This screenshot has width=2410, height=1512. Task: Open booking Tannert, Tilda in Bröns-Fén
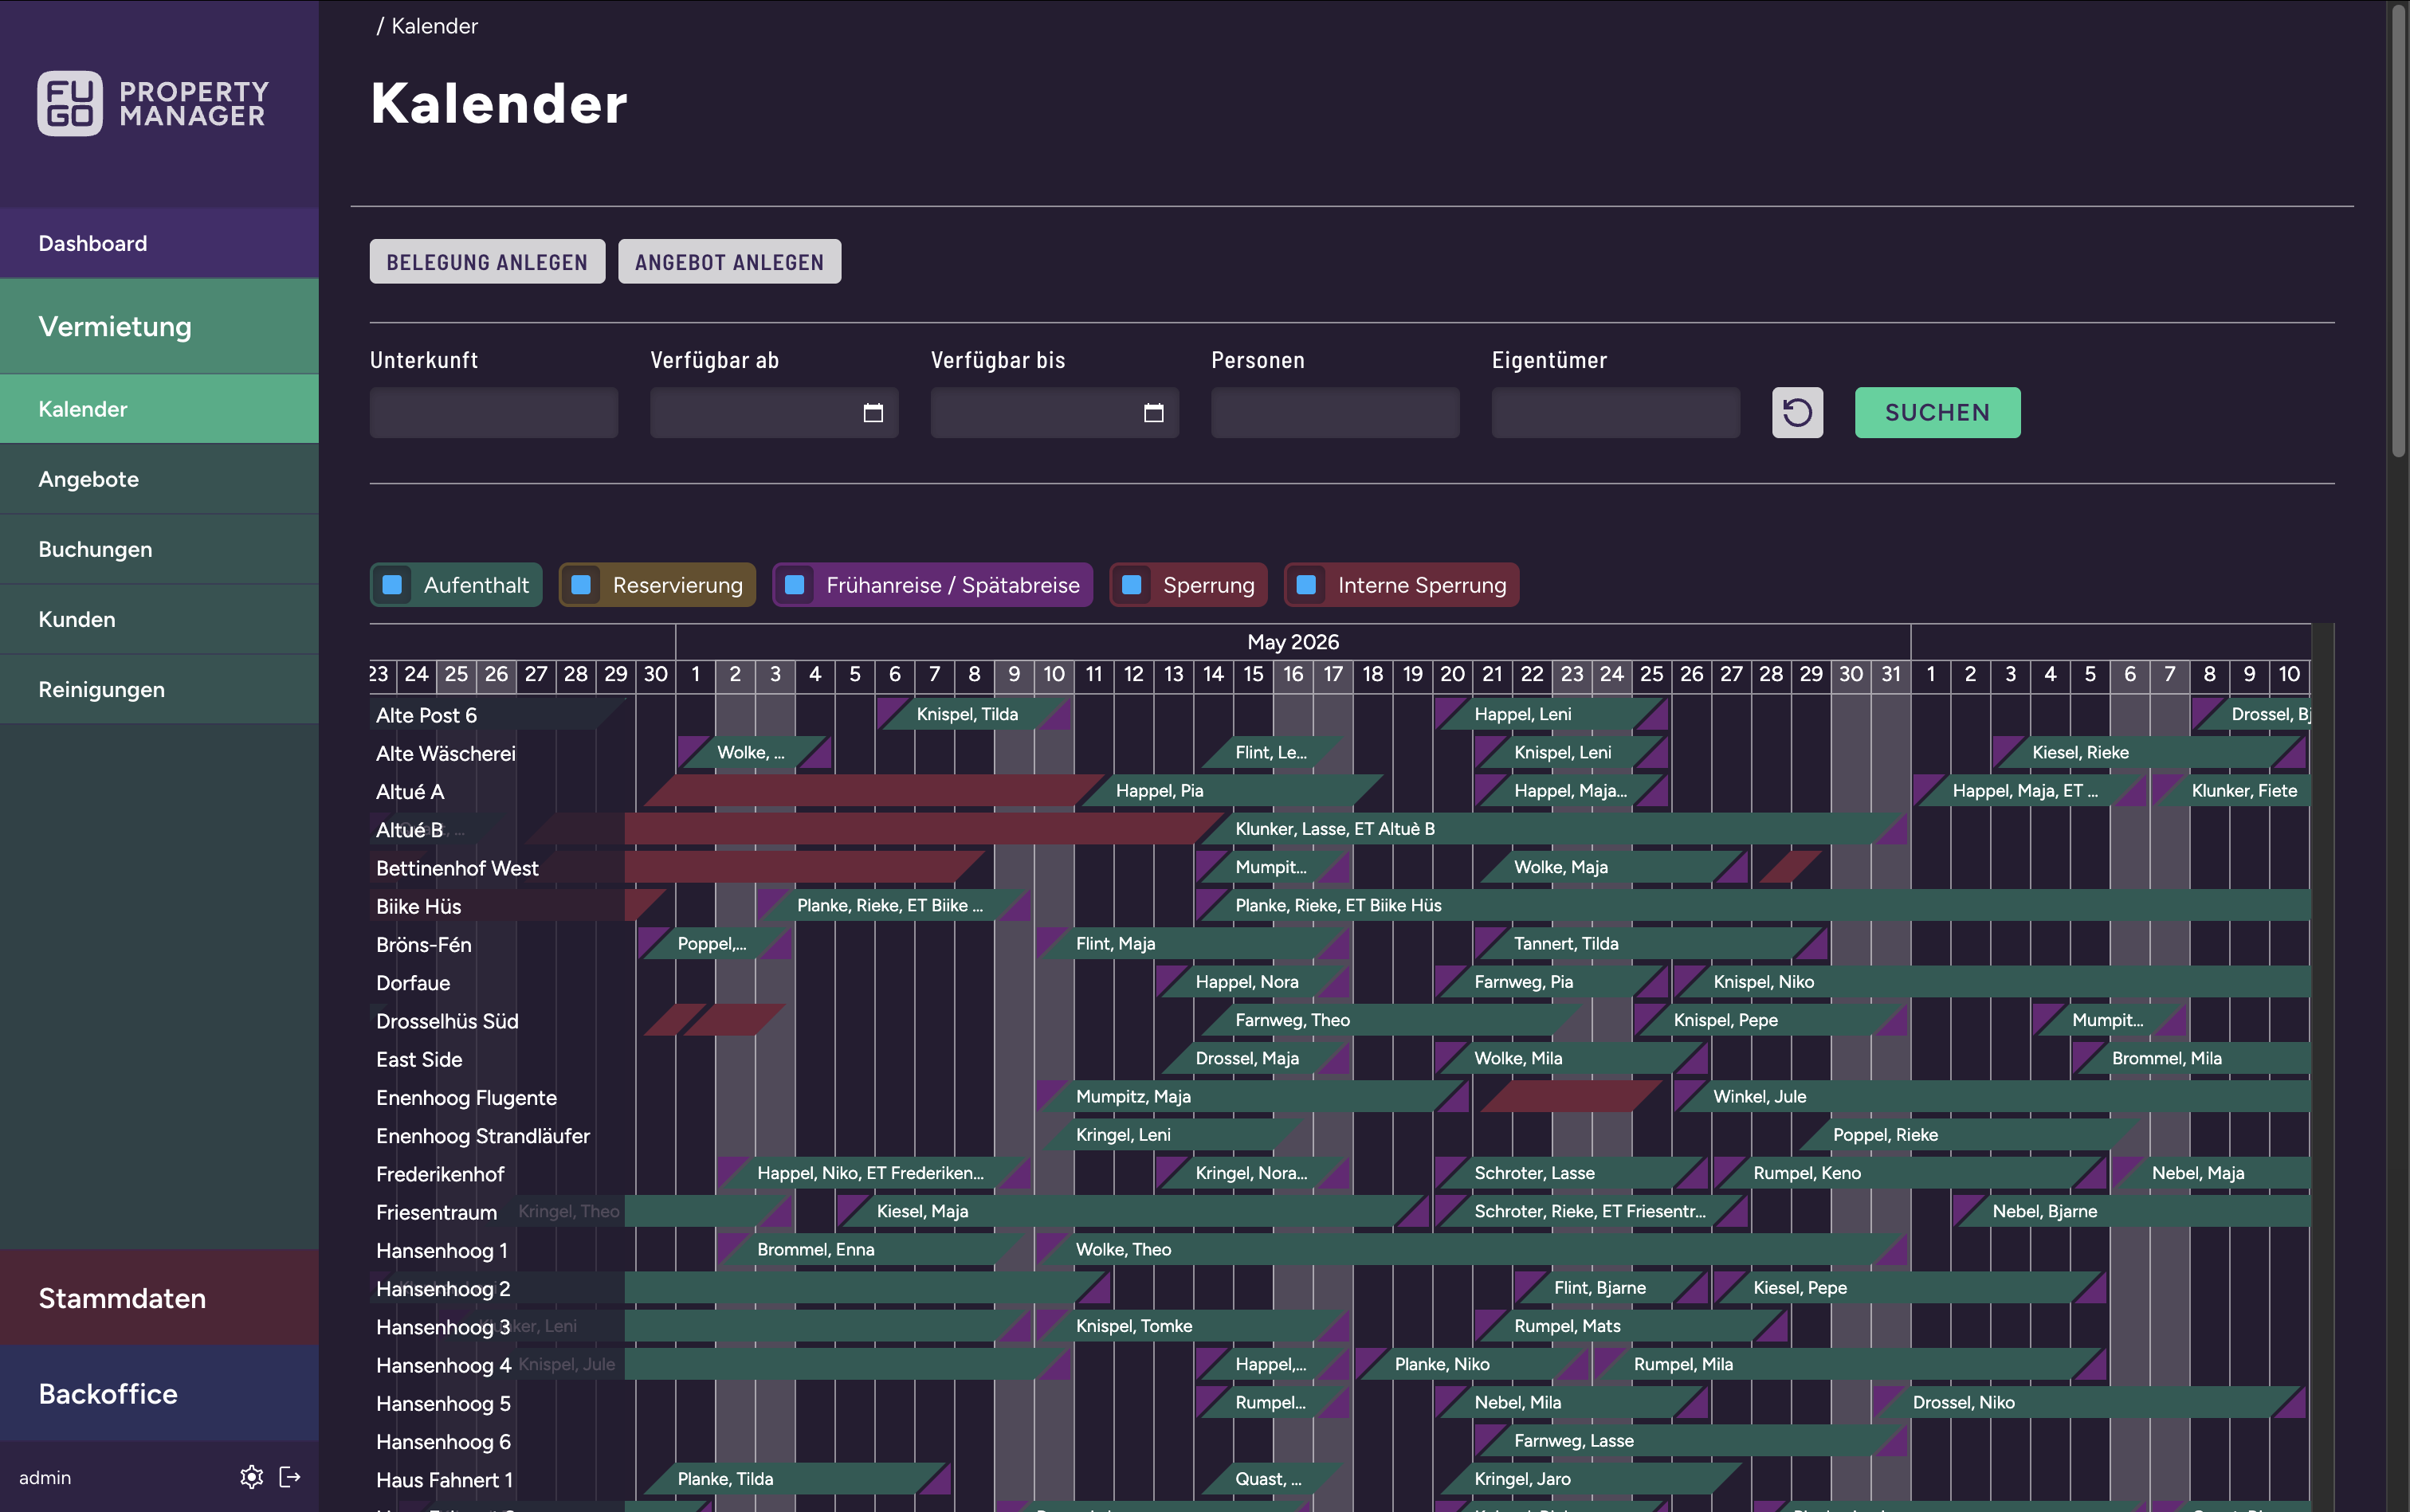tap(1650, 944)
